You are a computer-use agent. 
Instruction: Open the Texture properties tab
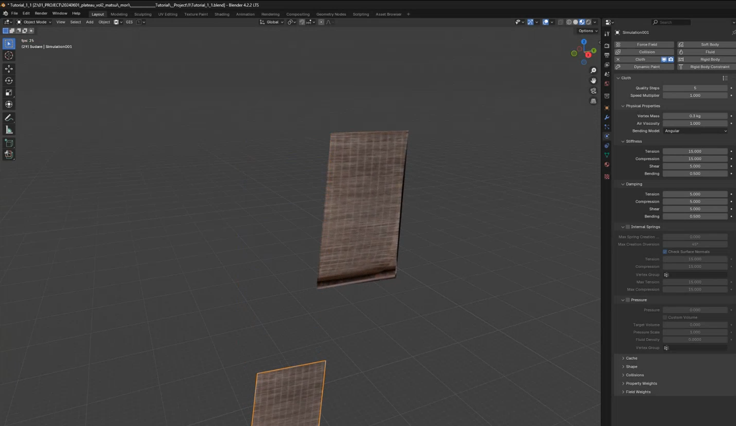tap(607, 177)
